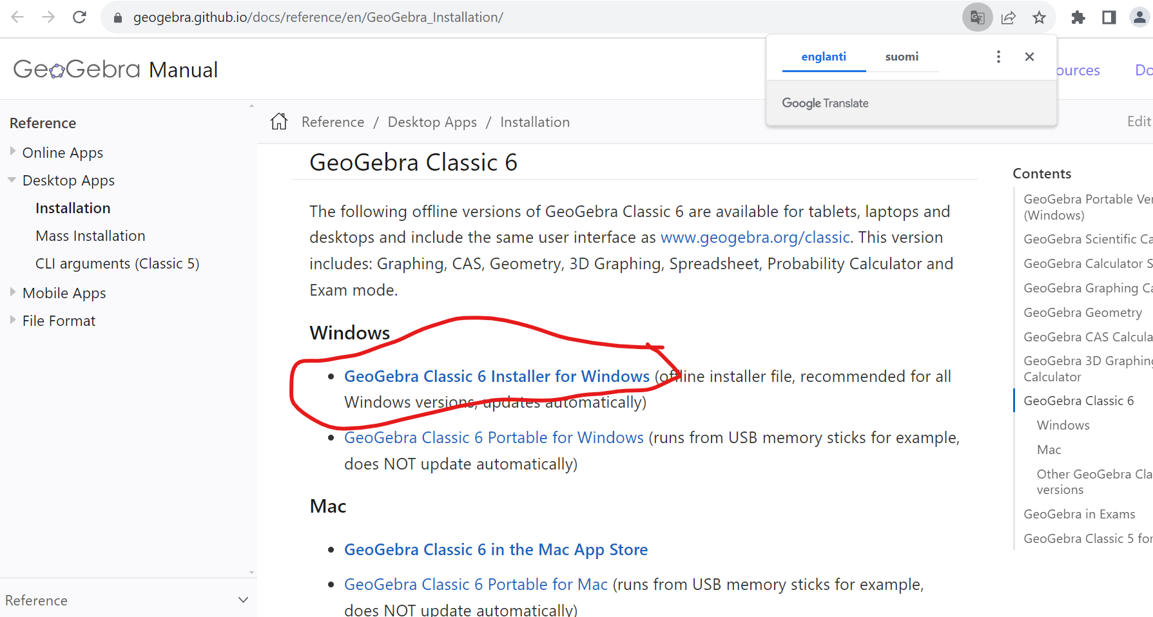Open GeoGebra Classic 6 Installer for Windows
The height and width of the screenshot is (617, 1153).
click(x=496, y=376)
